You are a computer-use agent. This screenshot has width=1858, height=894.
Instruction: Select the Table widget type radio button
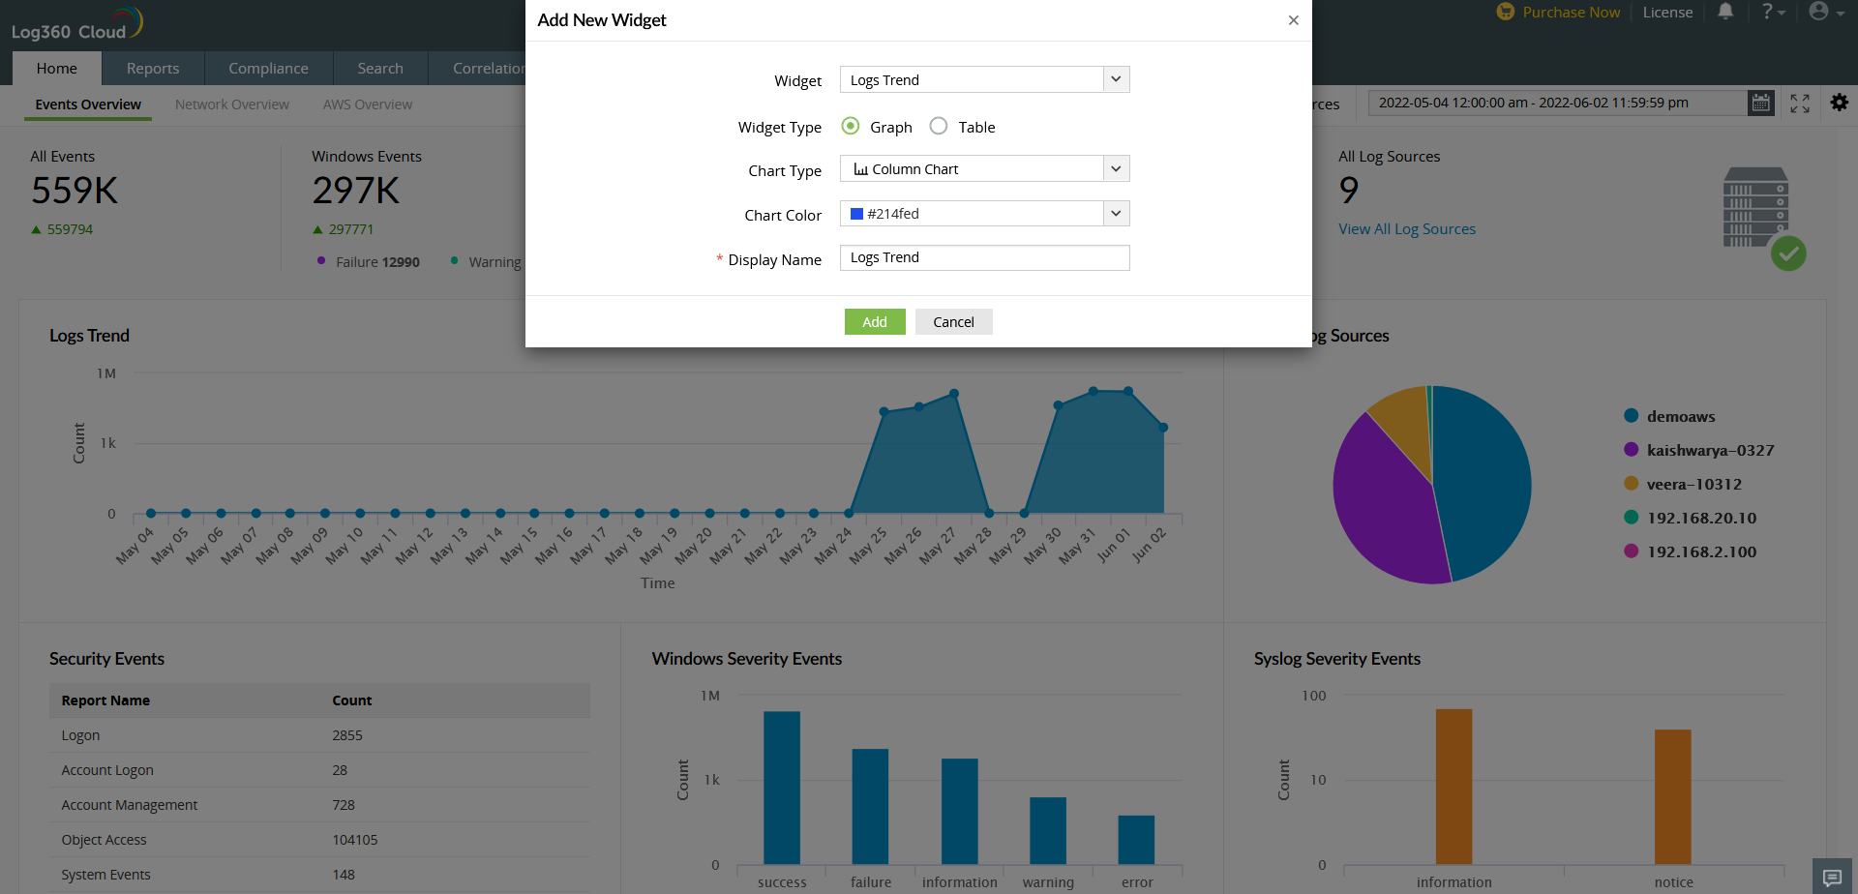point(939,126)
